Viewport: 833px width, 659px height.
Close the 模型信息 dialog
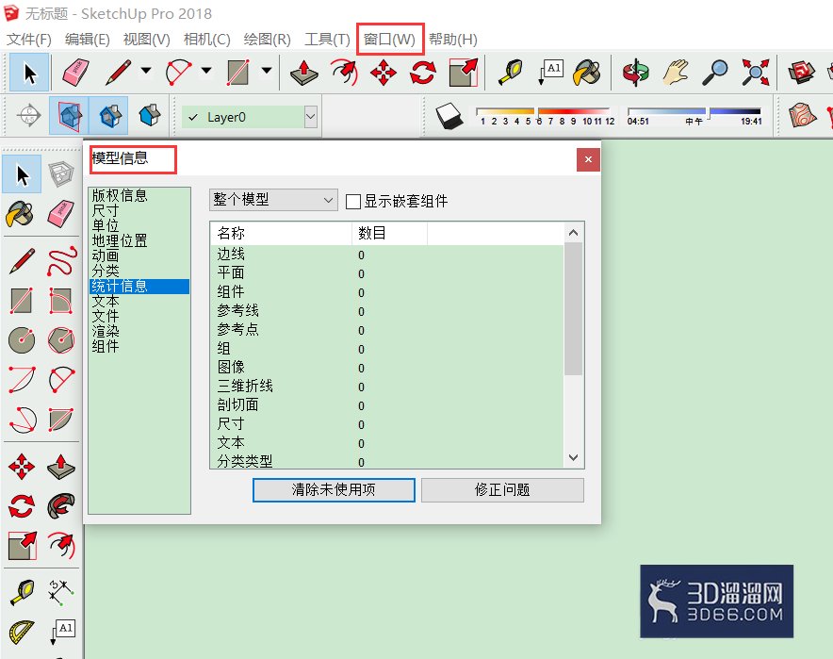click(588, 159)
